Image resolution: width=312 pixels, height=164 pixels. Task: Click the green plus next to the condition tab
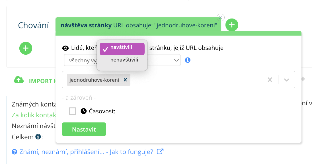pyautogui.click(x=232, y=25)
